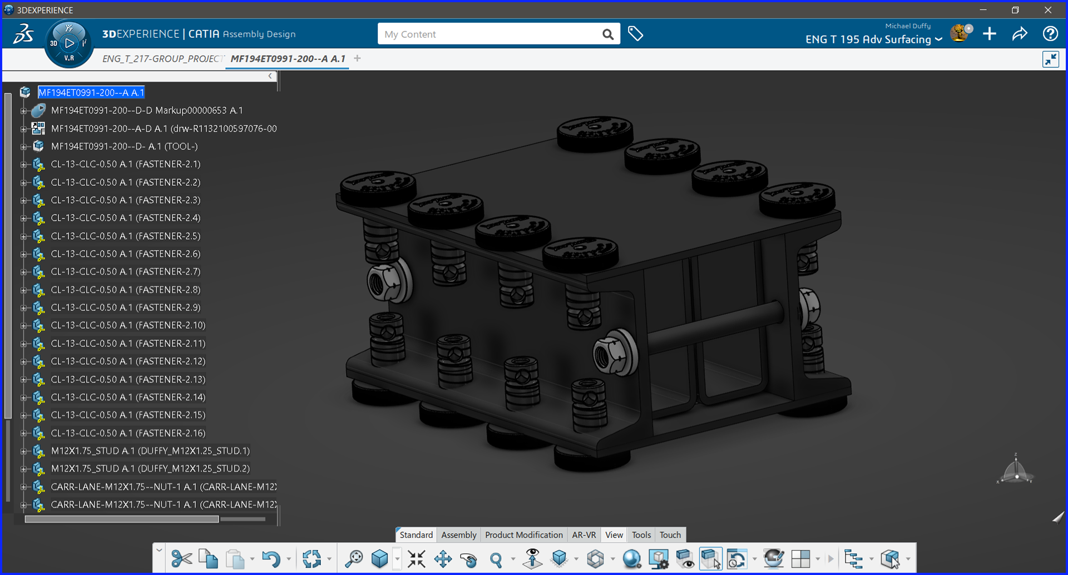Image resolution: width=1068 pixels, height=575 pixels.
Task: Click the cube on ground view icon
Action: 560,559
